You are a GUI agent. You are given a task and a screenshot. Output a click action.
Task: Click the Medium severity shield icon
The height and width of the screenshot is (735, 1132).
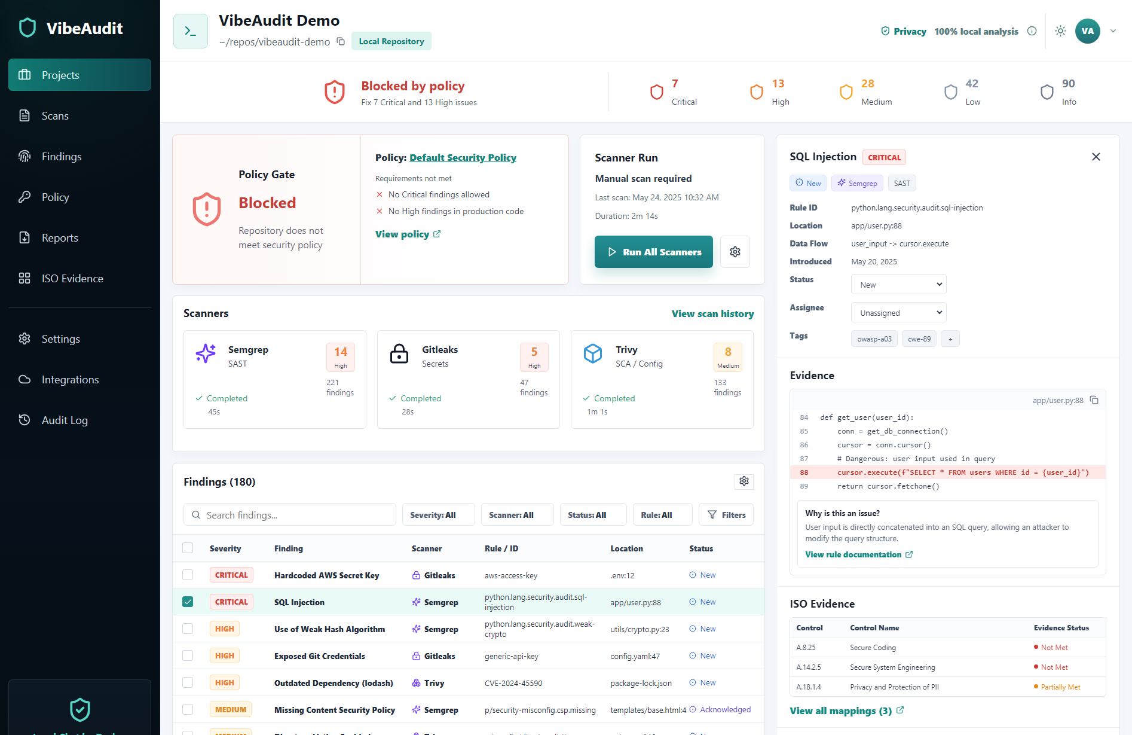pyautogui.click(x=846, y=92)
